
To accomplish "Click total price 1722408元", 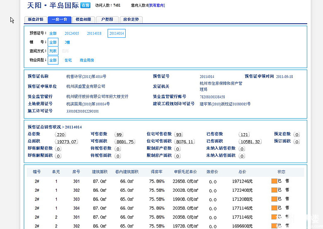I will click(242, 190).
